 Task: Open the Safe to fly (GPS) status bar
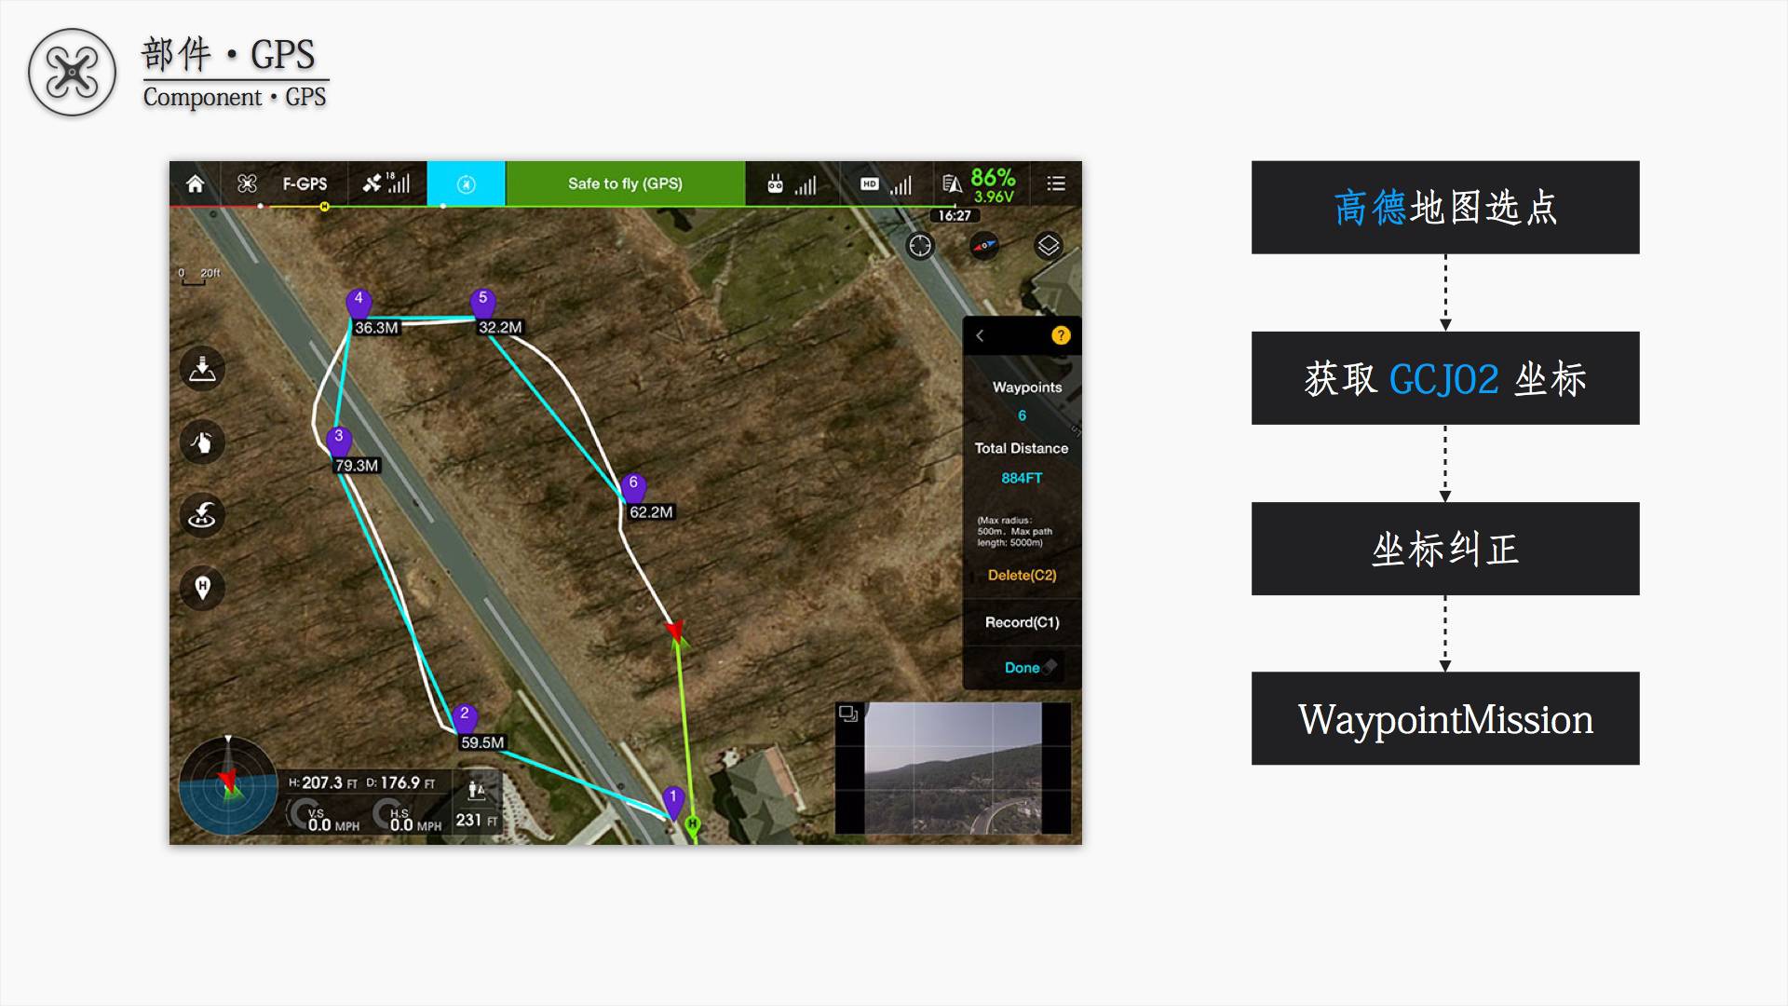click(625, 184)
